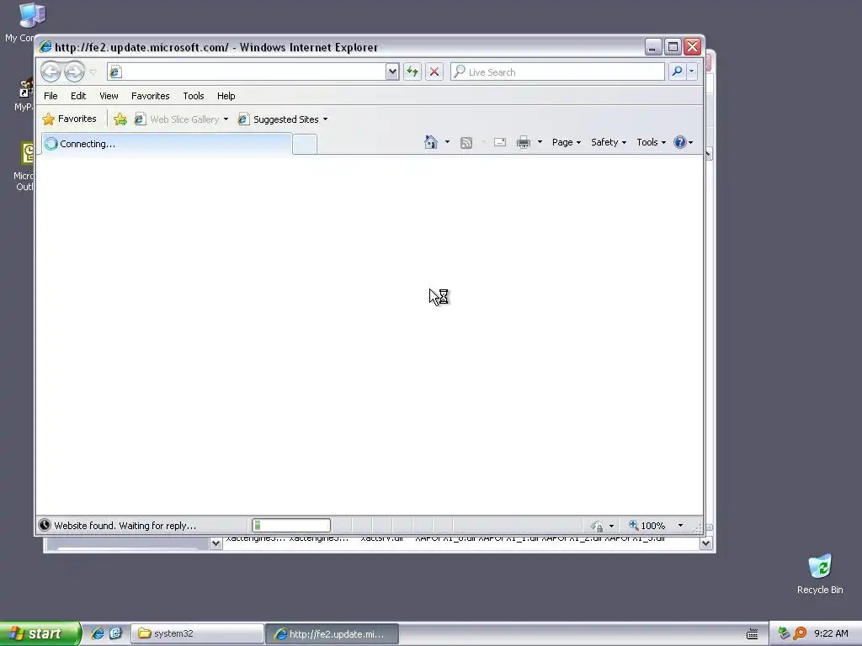Image resolution: width=862 pixels, height=646 pixels.
Task: Open the Edit menu
Action: coord(78,96)
